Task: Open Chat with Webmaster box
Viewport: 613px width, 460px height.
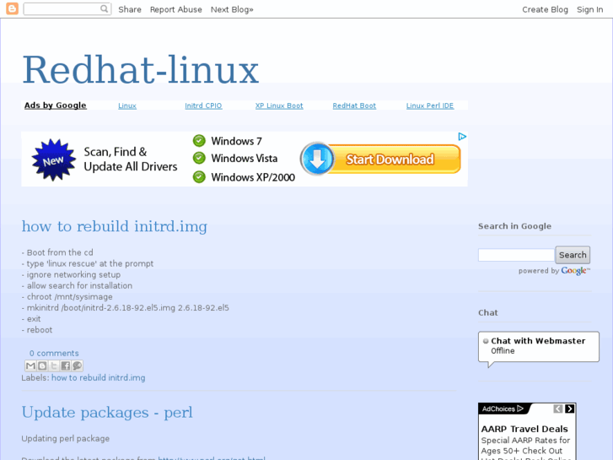Action: click(538, 346)
